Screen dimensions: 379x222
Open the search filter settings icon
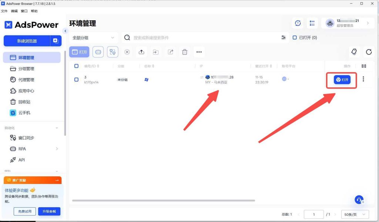coord(284,38)
